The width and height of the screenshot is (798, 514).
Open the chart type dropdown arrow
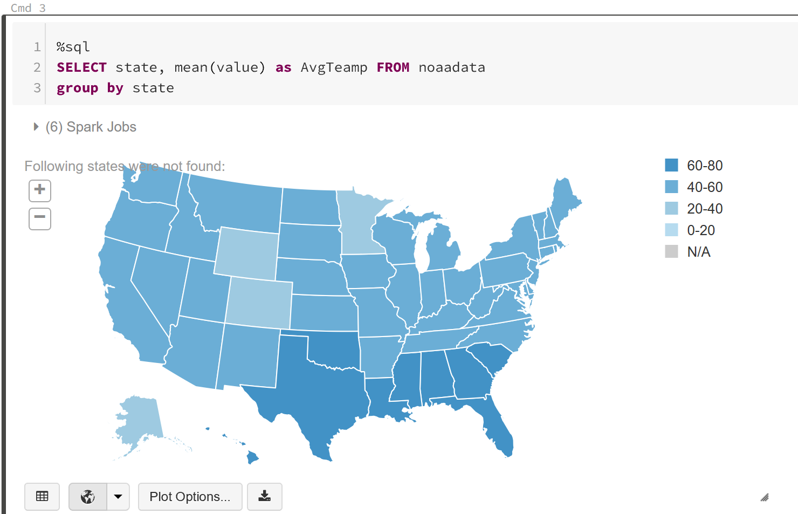tap(118, 496)
